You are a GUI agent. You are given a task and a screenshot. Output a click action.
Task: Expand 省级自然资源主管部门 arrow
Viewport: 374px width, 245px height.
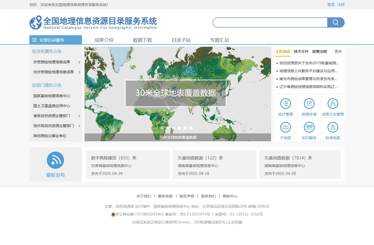tap(79, 116)
